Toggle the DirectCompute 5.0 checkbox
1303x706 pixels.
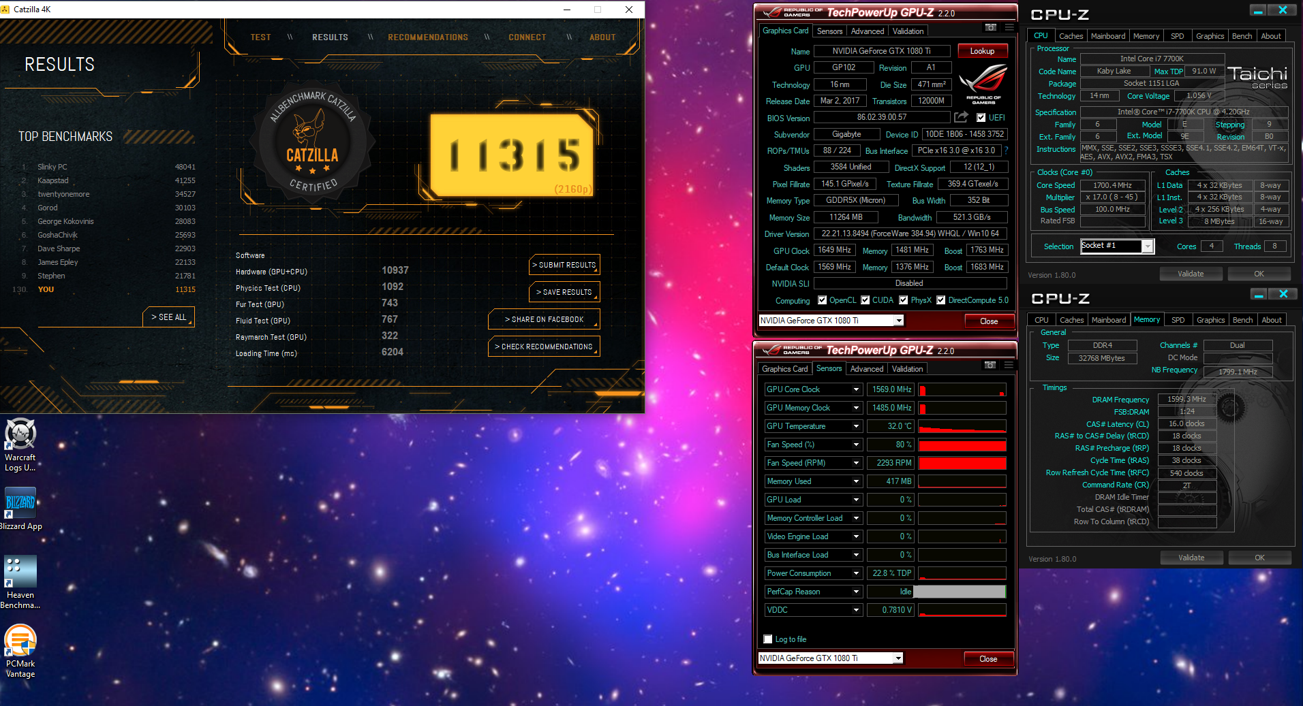click(x=940, y=300)
